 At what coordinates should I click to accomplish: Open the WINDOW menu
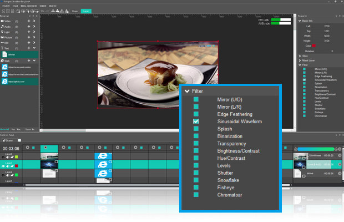[x=43, y=6]
